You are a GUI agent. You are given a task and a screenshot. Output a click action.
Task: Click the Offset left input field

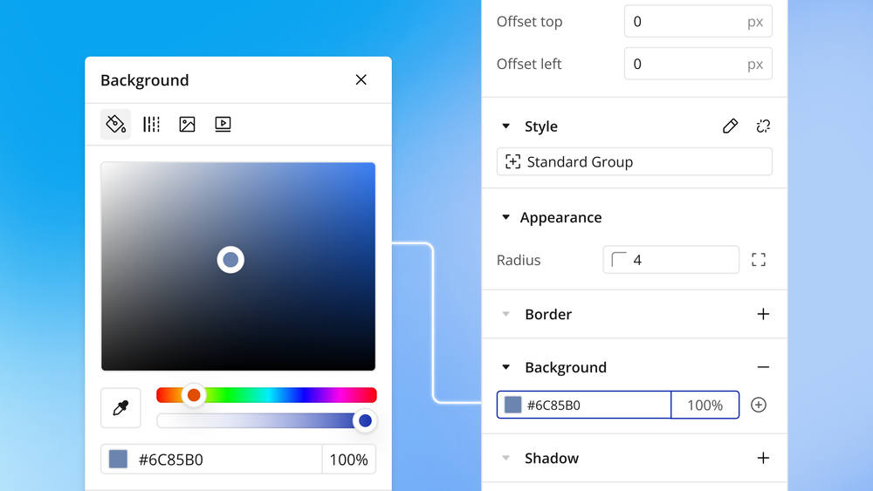[698, 64]
